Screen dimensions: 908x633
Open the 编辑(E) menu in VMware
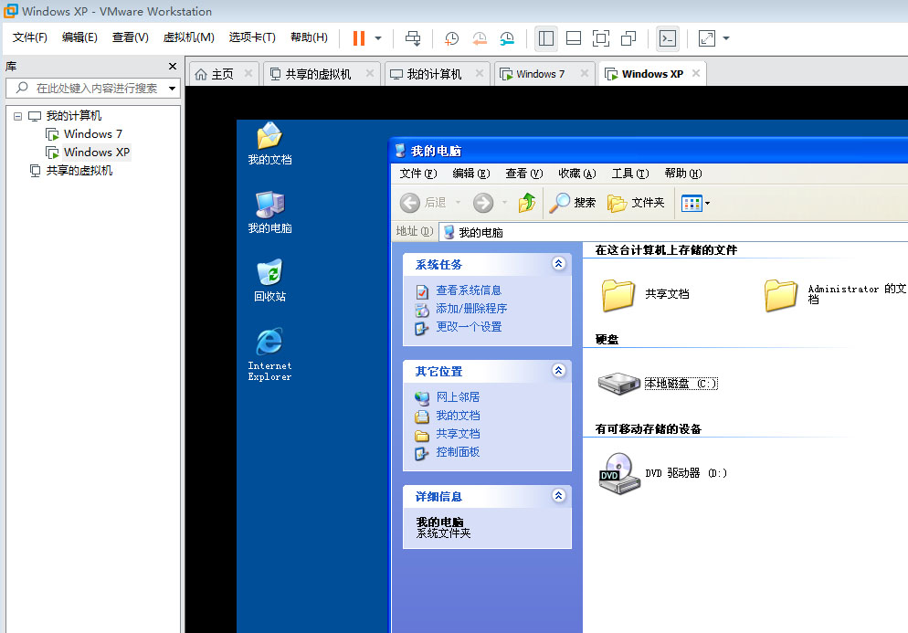[79, 37]
